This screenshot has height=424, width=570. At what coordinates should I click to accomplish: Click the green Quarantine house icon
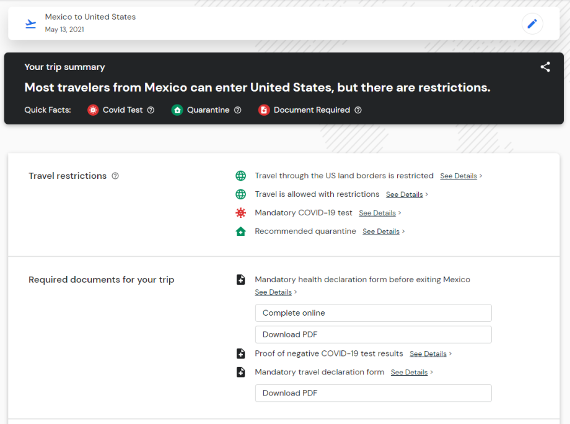click(x=177, y=110)
